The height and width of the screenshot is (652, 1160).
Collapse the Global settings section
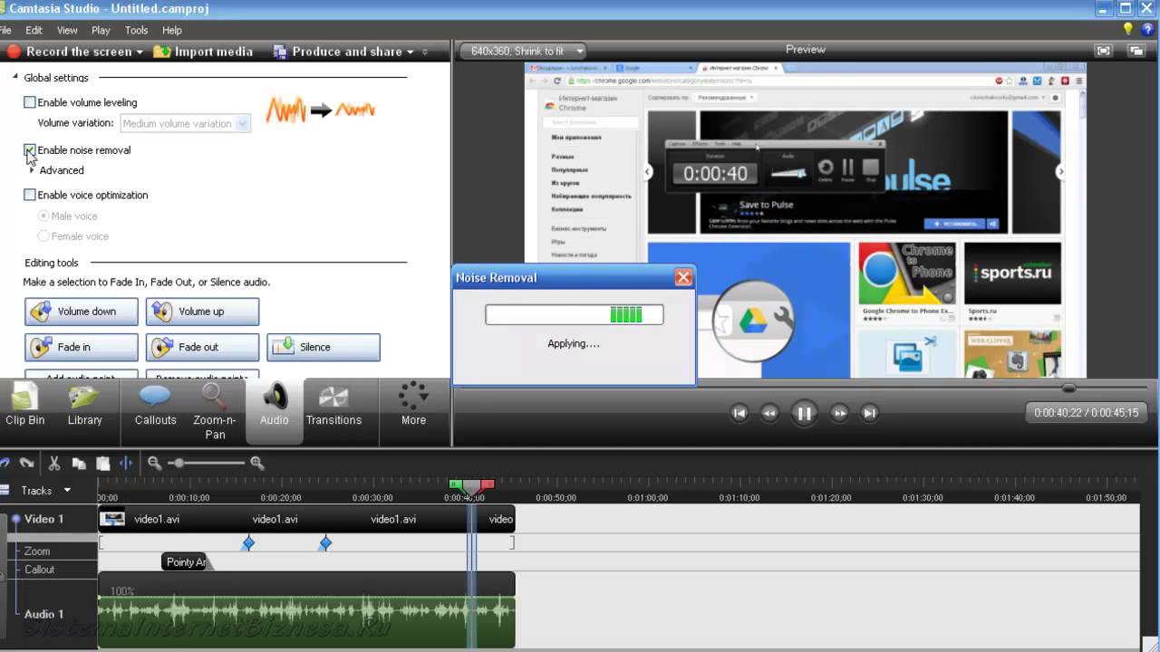(15, 78)
